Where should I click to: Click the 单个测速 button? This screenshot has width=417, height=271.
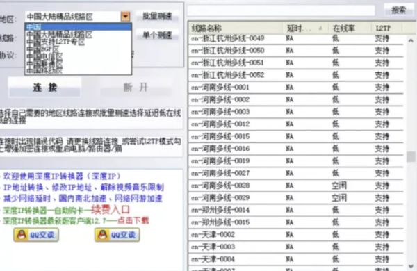(x=157, y=35)
